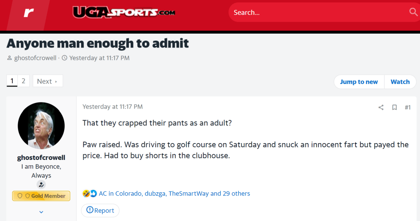Open the UGASports.com home logo

point(124,12)
